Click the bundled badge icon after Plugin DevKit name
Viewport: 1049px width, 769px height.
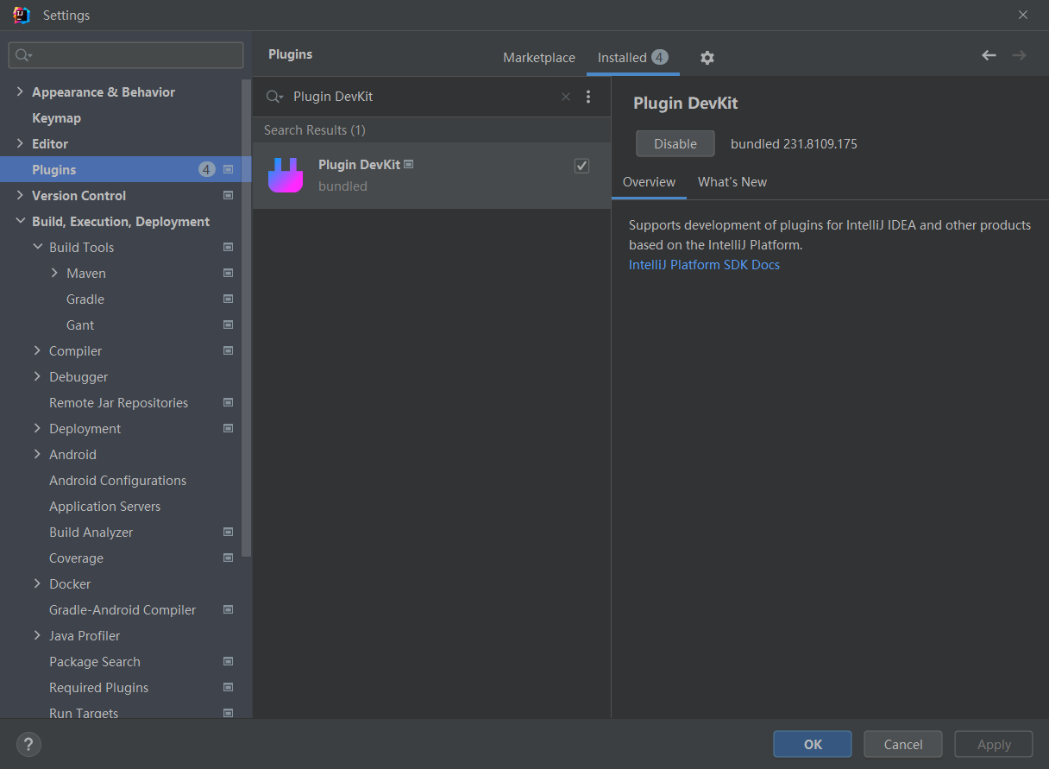tap(409, 164)
